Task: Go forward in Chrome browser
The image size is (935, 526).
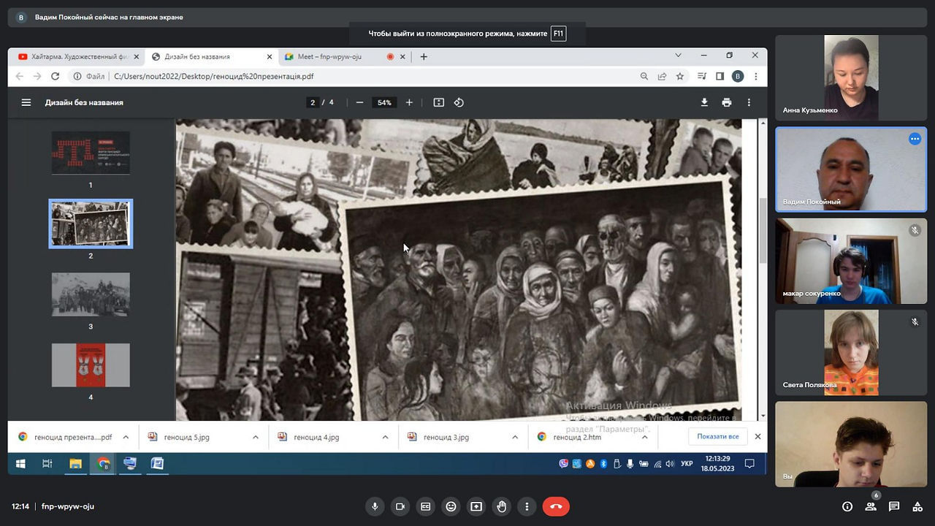Action: click(x=37, y=76)
